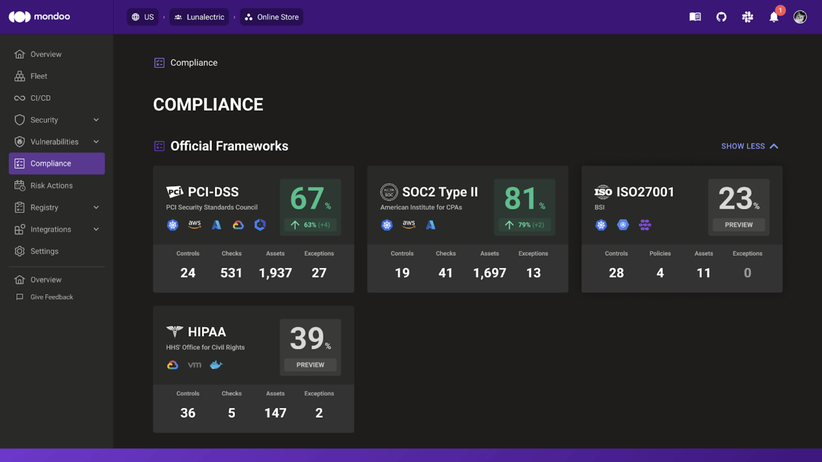The width and height of the screenshot is (822, 462).
Task: Click PREVIEW button on ISO27001 card
Action: [739, 225]
